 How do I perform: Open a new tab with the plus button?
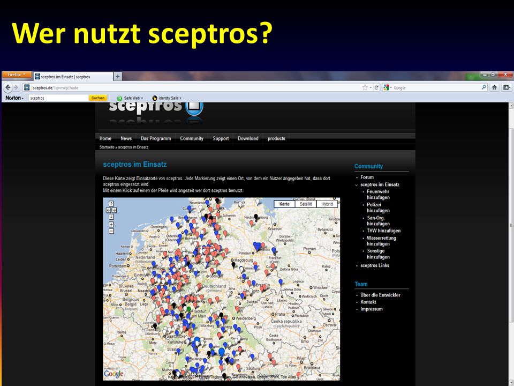click(x=118, y=77)
